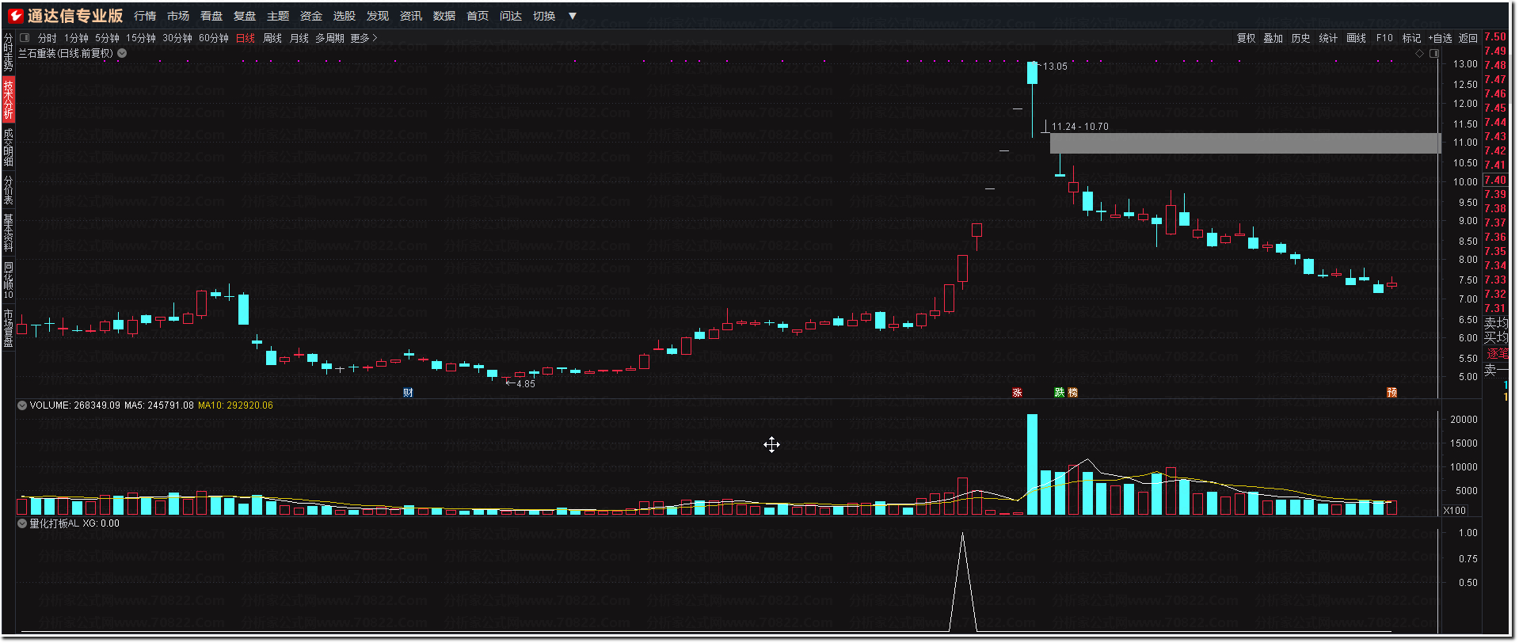
Task: Open the 问达 menu
Action: (511, 16)
